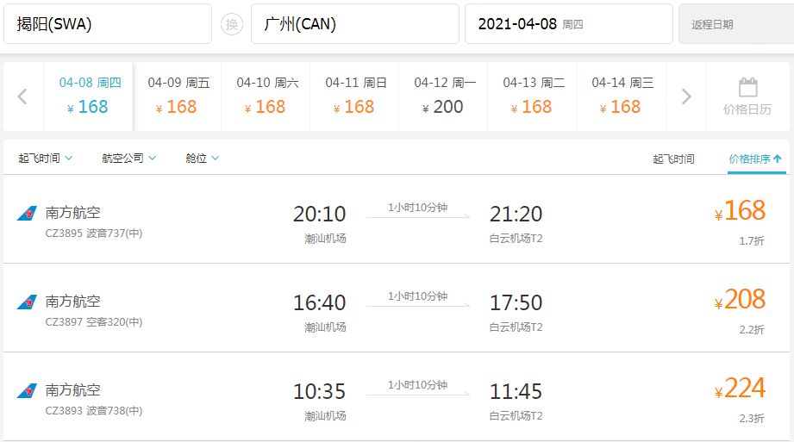794x442 pixels.
Task: Click China Southern logo for flight CZ3893
Action: point(27,391)
